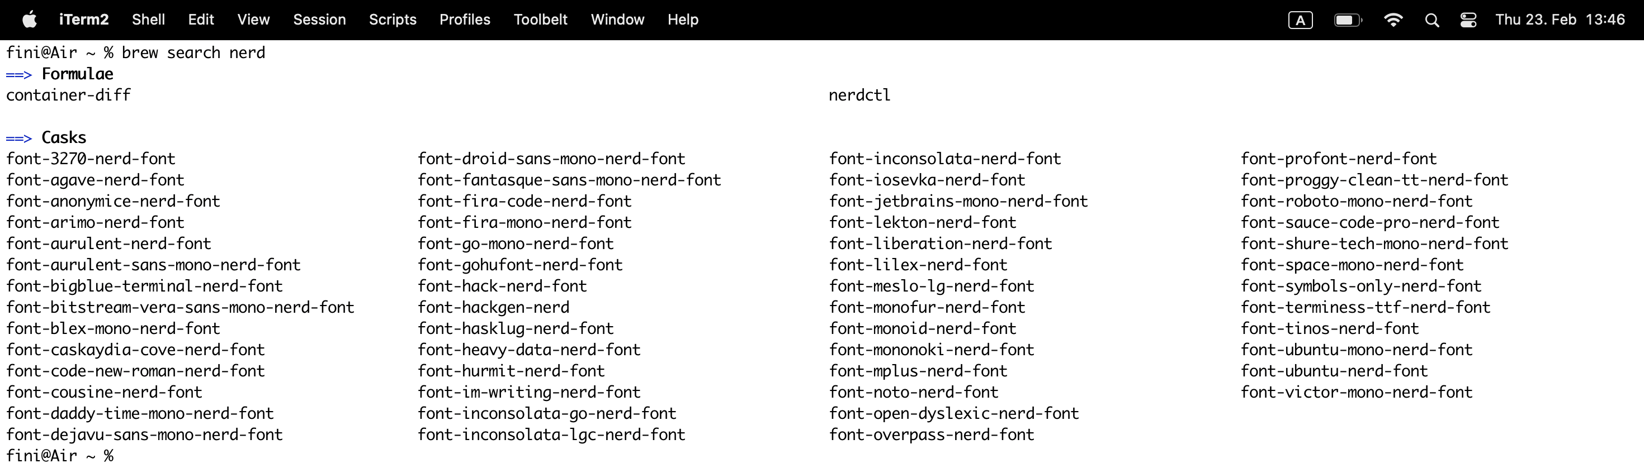Open the iTerm2 application menu
This screenshot has height=468, width=1644.
(x=84, y=19)
